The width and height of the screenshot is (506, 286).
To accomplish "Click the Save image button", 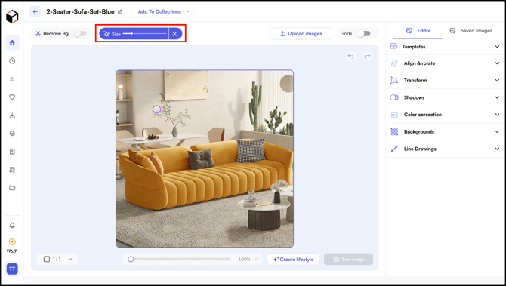I will point(348,260).
